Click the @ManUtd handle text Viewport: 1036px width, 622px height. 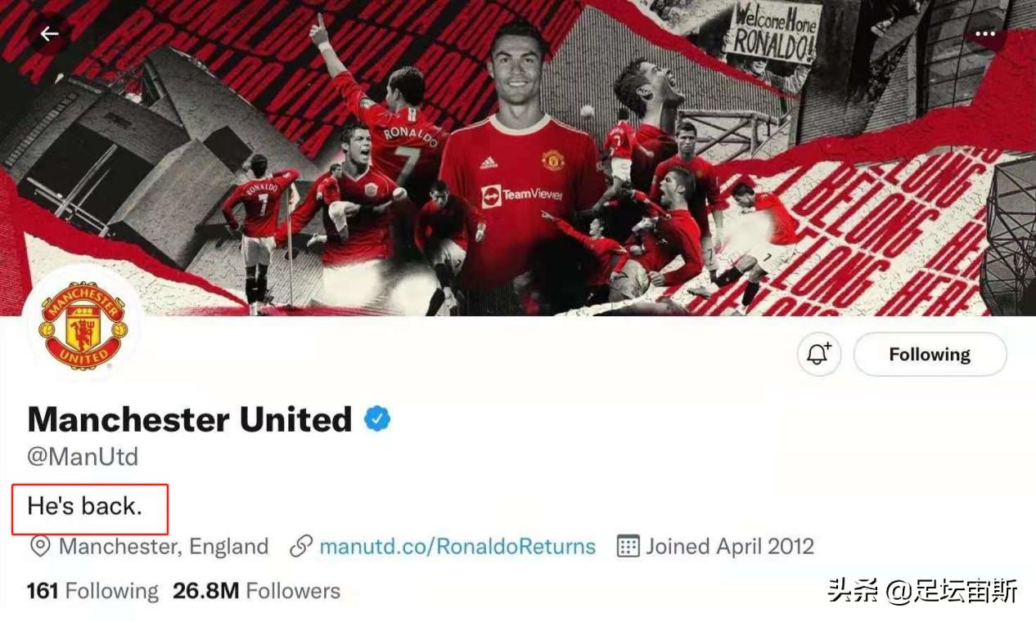[83, 456]
